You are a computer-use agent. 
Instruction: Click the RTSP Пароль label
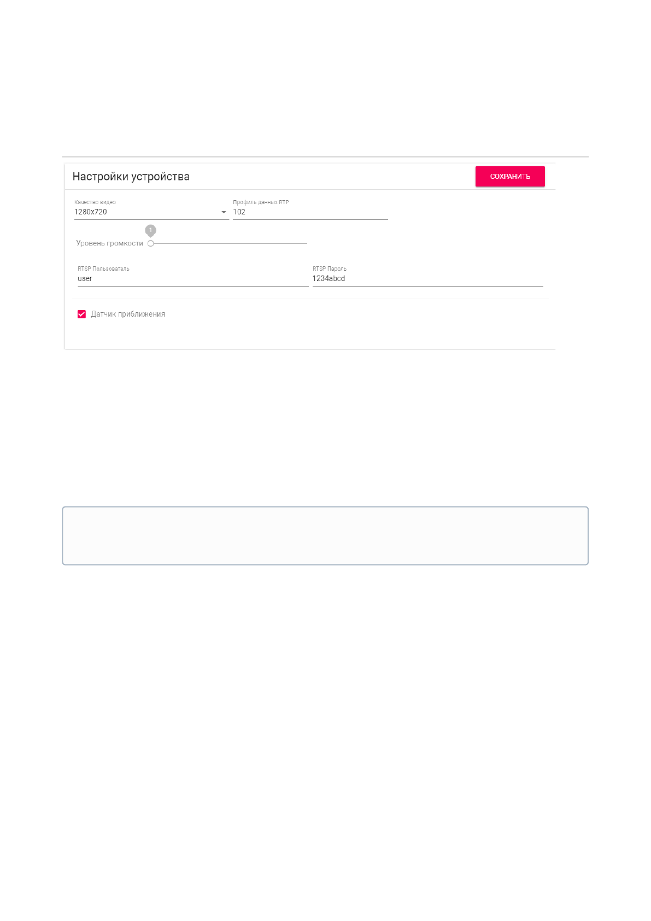pyautogui.click(x=329, y=269)
